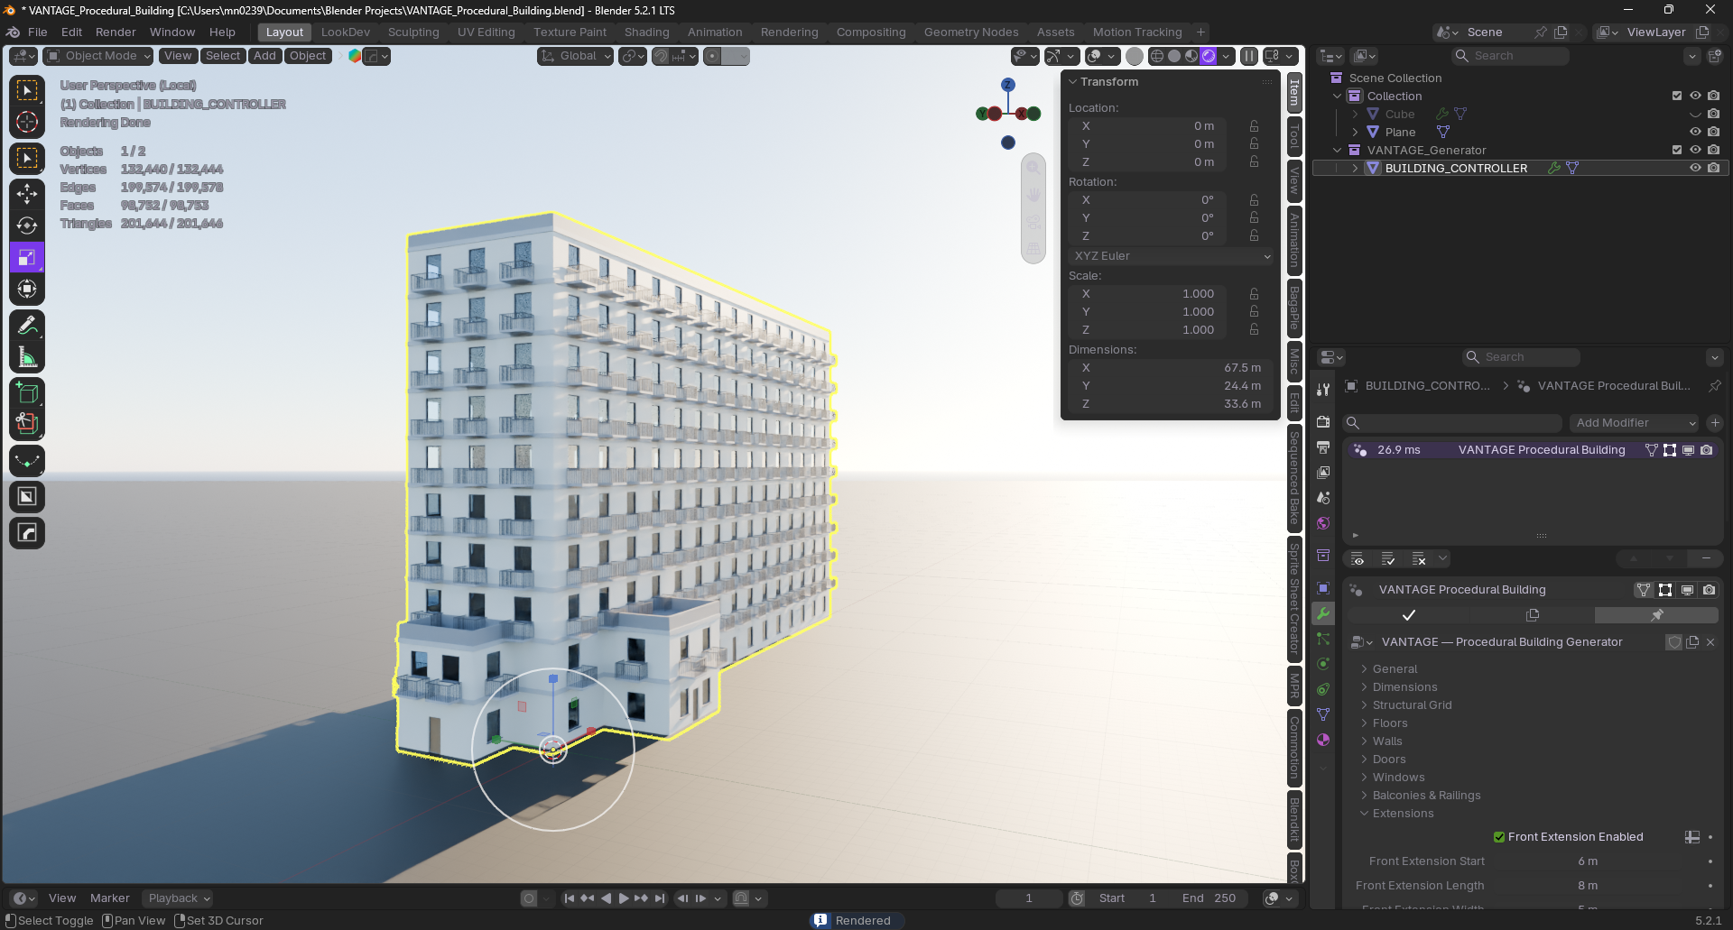The height and width of the screenshot is (930, 1733).
Task: Collapse the Extensions section
Action: tap(1403, 814)
